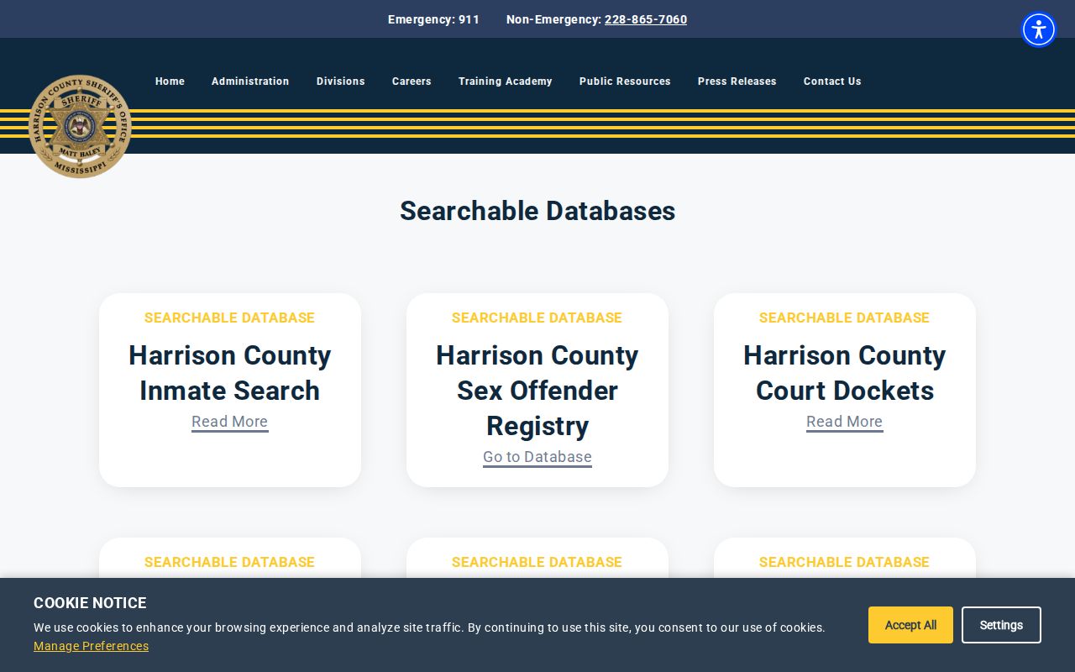Go to Press Releases
Image resolution: width=1075 pixels, height=672 pixels.
click(x=737, y=81)
